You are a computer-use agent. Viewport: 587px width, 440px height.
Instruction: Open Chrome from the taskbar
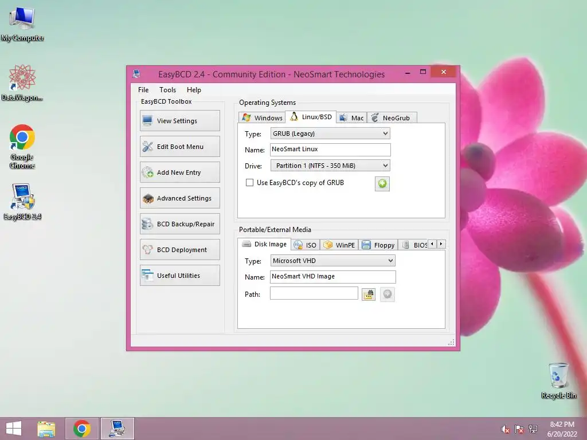click(x=82, y=429)
